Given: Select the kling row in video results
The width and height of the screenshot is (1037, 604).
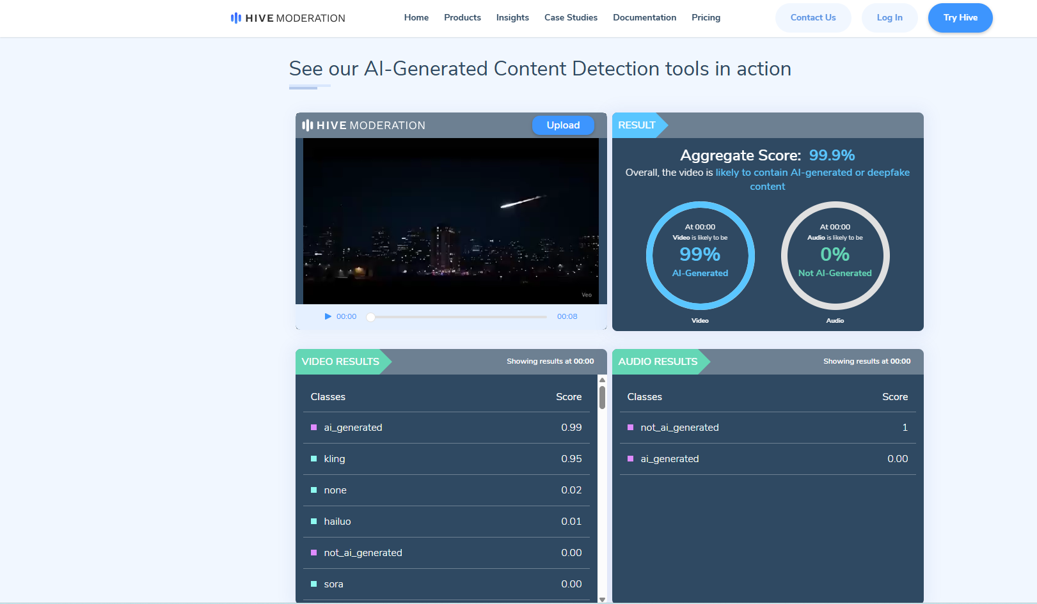Looking at the screenshot, I should [x=446, y=459].
